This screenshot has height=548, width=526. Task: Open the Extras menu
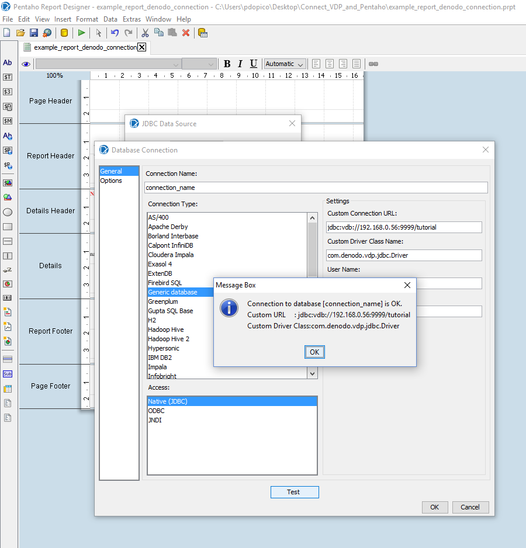click(131, 19)
